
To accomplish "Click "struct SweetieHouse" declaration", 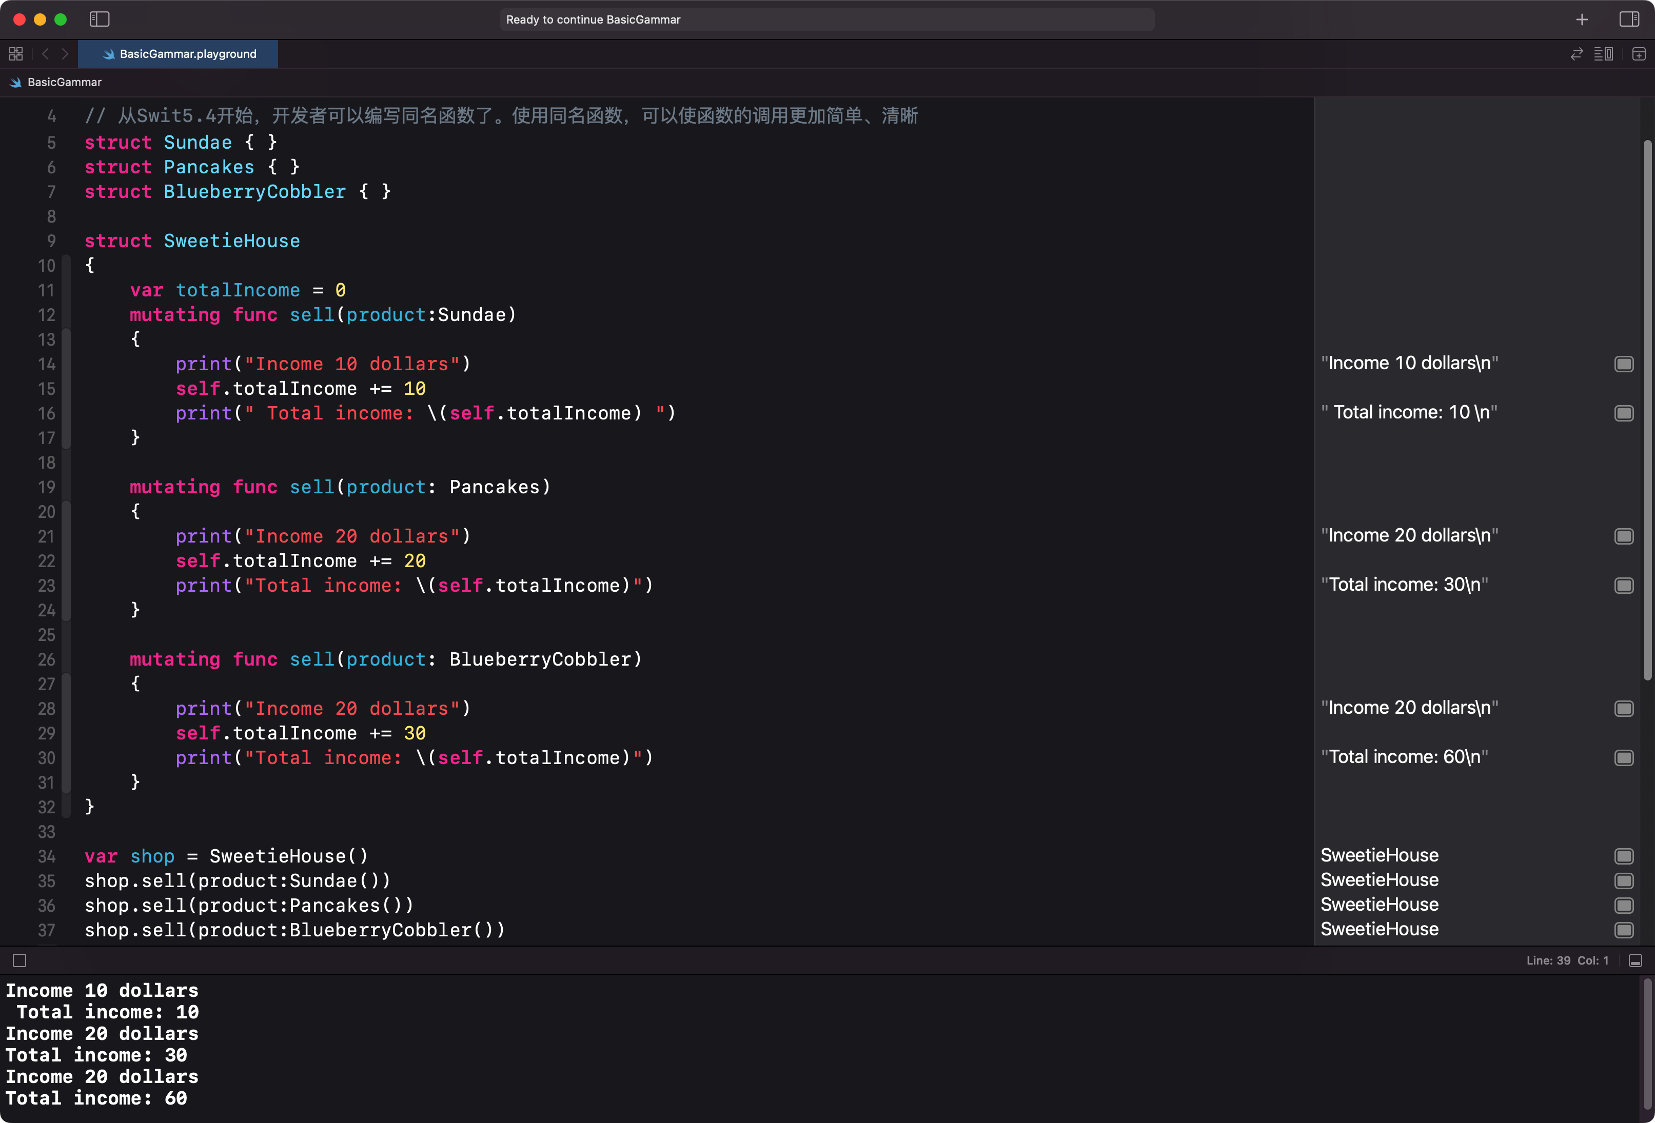I will pyautogui.click(x=192, y=240).
